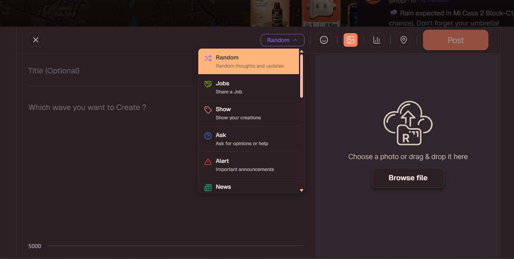Click 'Choose a photo or drag & drop it here' text

[x=408, y=157]
